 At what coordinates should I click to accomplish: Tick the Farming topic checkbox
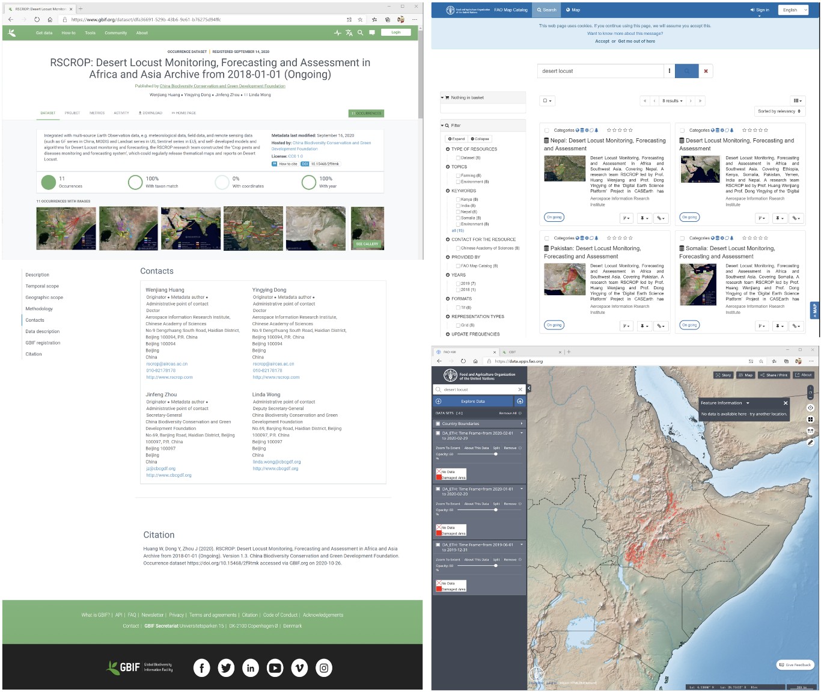coord(458,176)
